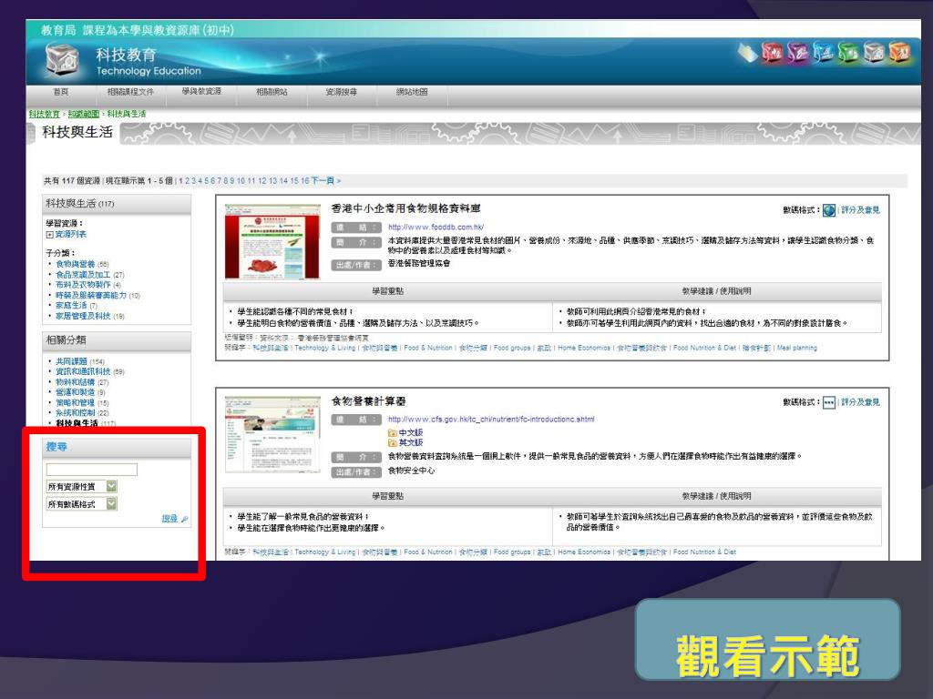933x699 pixels.
Task: Open the cfs.gov.hk nutrient link
Action: tap(491, 419)
